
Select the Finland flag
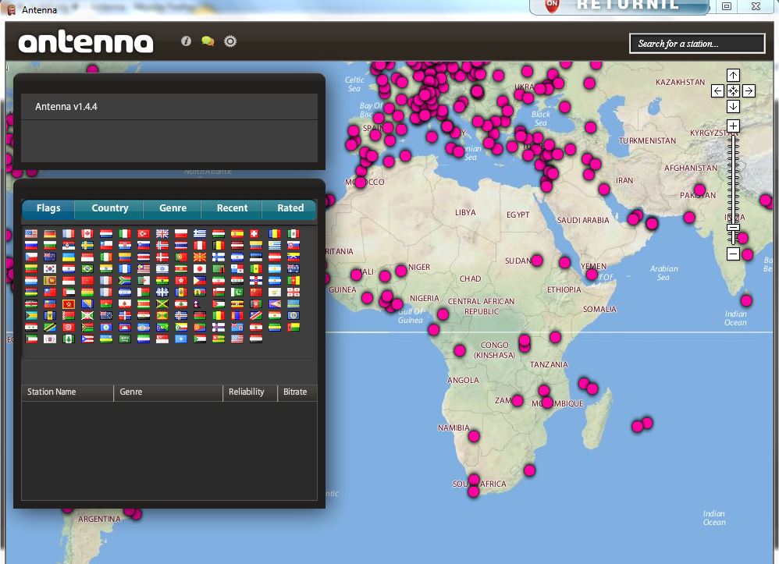[x=219, y=257]
